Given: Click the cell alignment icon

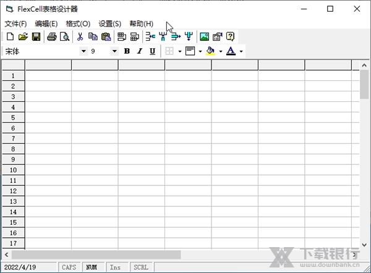Looking at the screenshot, I should [x=190, y=51].
